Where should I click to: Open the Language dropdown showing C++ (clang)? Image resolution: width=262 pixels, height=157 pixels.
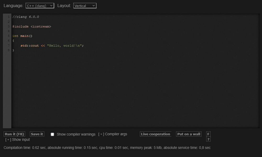point(40,5)
